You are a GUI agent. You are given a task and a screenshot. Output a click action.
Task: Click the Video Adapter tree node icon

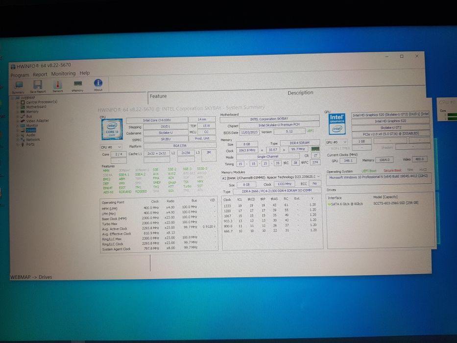pyautogui.click(x=23, y=121)
